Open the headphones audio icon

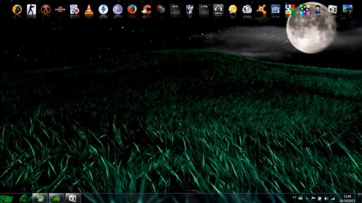point(218,10)
